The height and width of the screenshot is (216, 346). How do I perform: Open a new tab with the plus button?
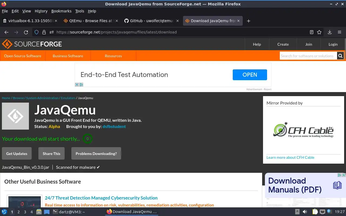pyautogui.click(x=249, y=21)
